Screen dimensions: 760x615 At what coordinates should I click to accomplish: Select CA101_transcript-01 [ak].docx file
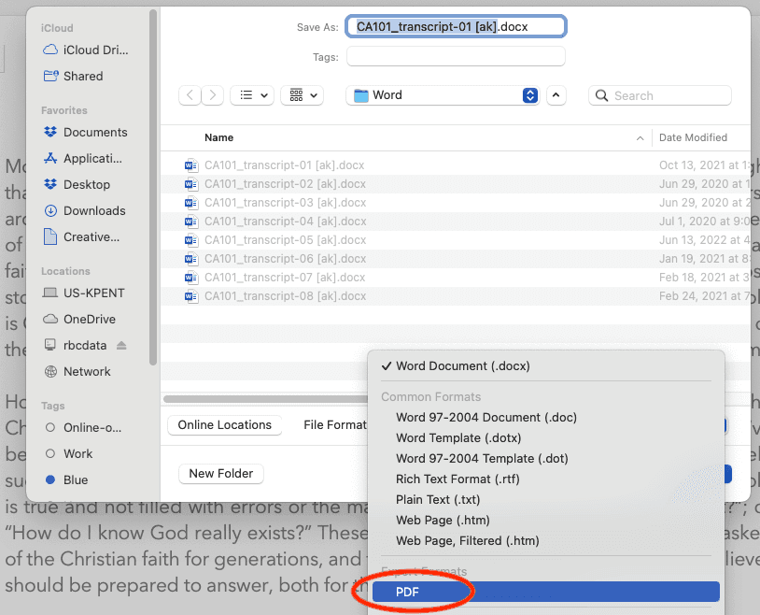(456, 165)
